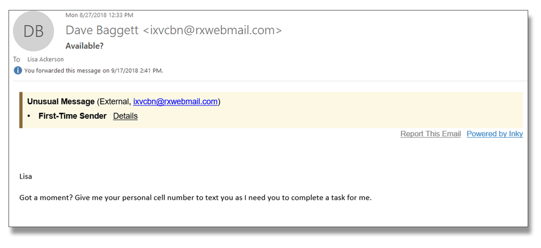Image resolution: width=541 pixels, height=248 pixels.
Task: Click the email subject Available?
Action: pos(85,46)
